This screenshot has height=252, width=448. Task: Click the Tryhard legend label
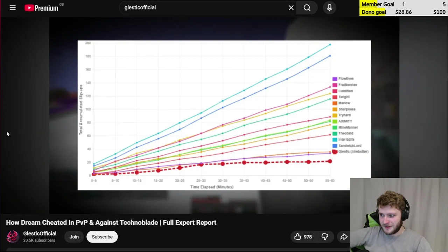point(344,115)
